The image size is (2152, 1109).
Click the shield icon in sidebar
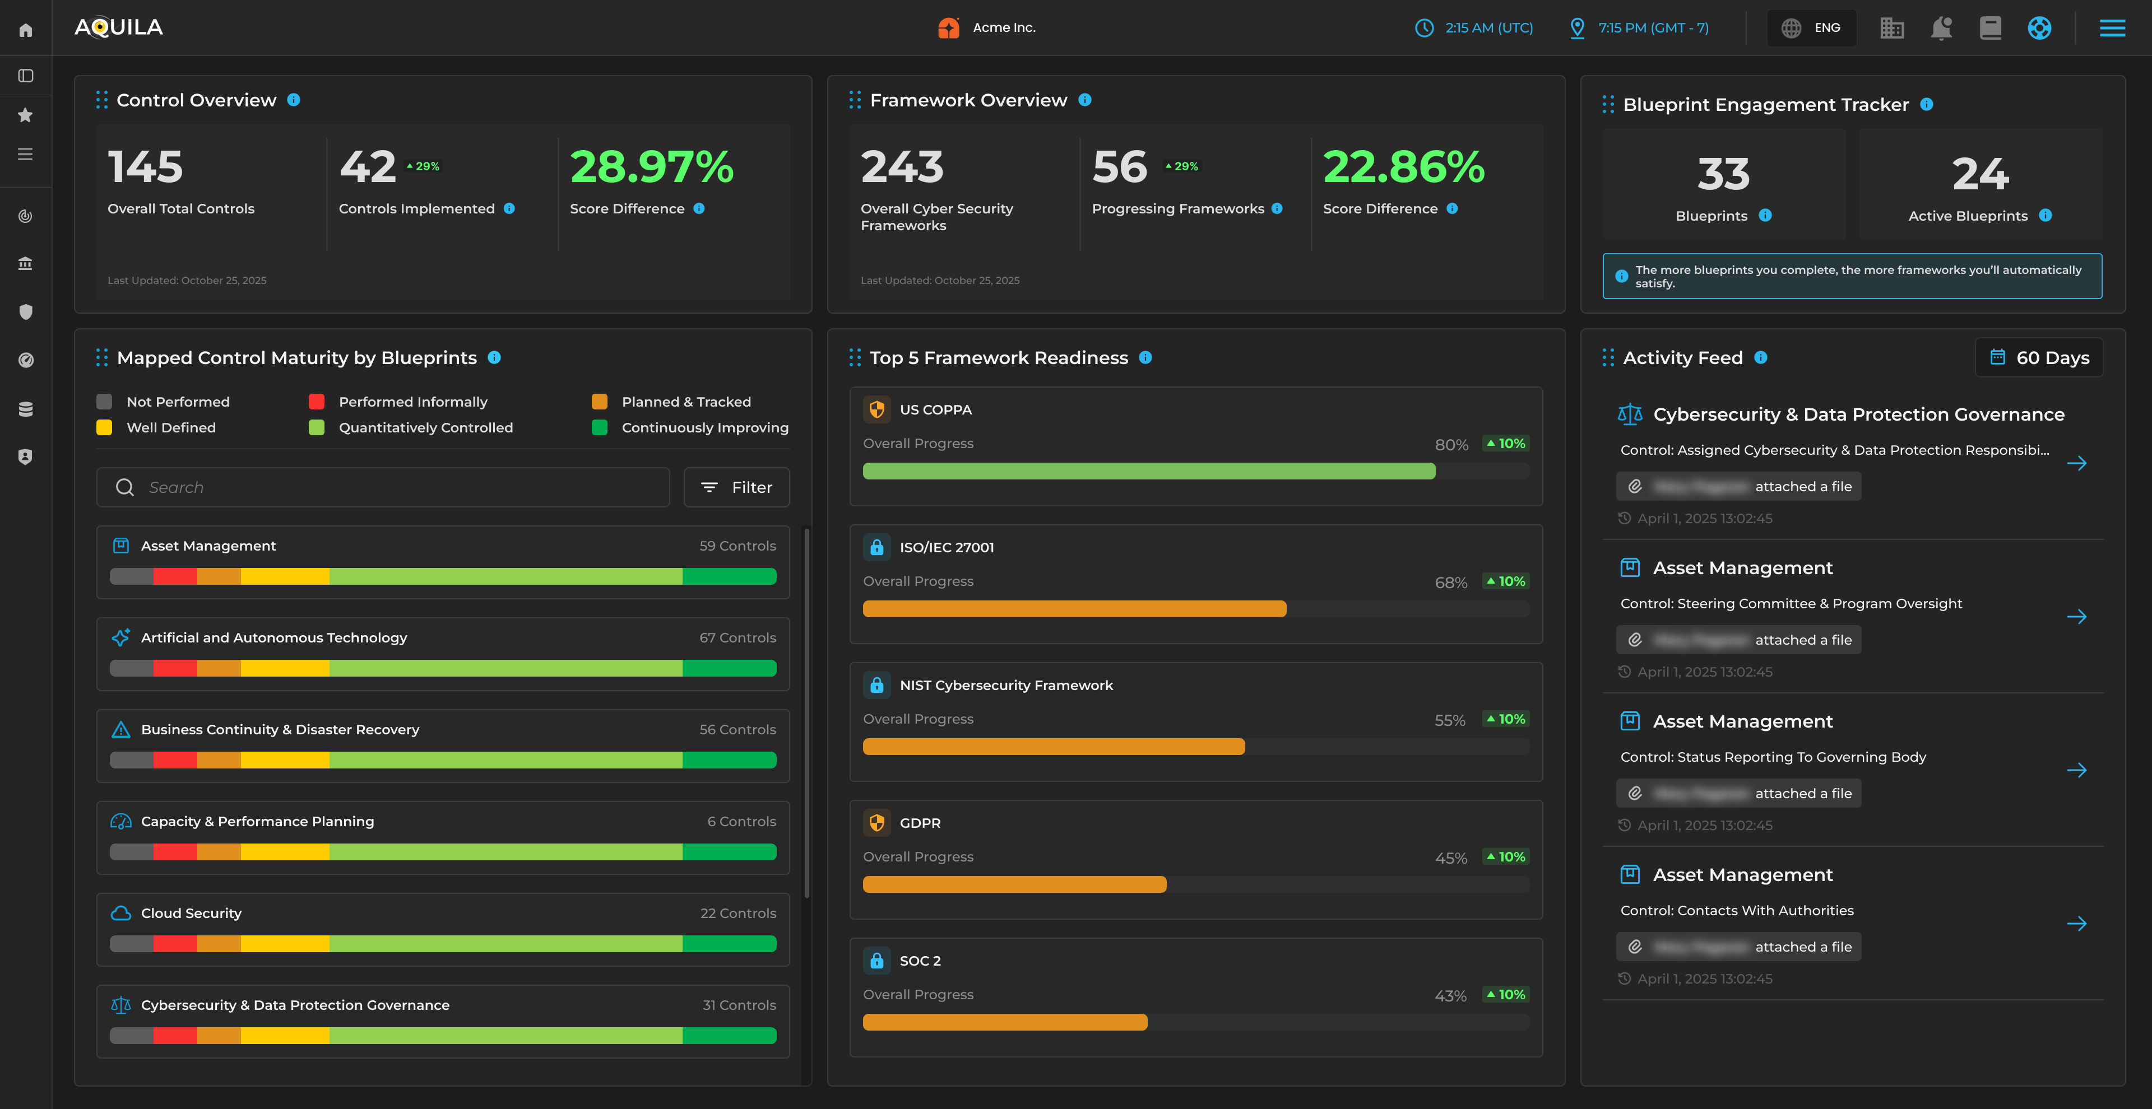point(26,311)
